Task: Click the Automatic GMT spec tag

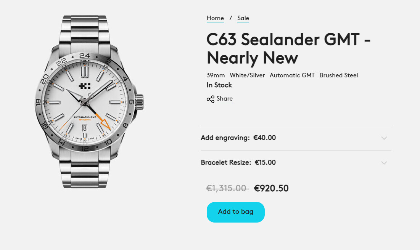Action: 292,75
